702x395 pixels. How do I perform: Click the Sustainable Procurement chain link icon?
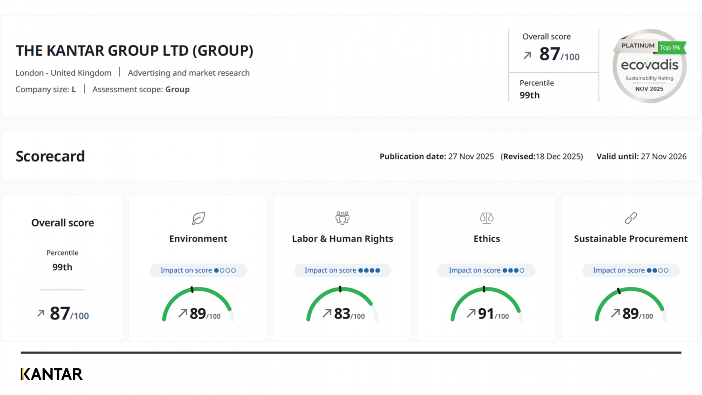click(x=630, y=218)
